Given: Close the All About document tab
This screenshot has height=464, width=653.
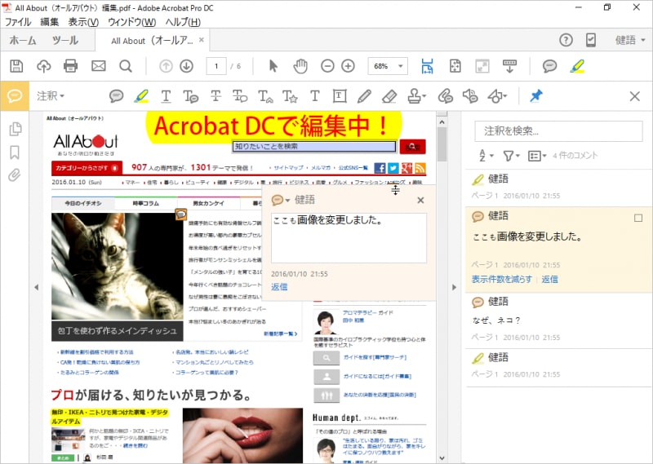Looking at the screenshot, I should coord(202,40).
